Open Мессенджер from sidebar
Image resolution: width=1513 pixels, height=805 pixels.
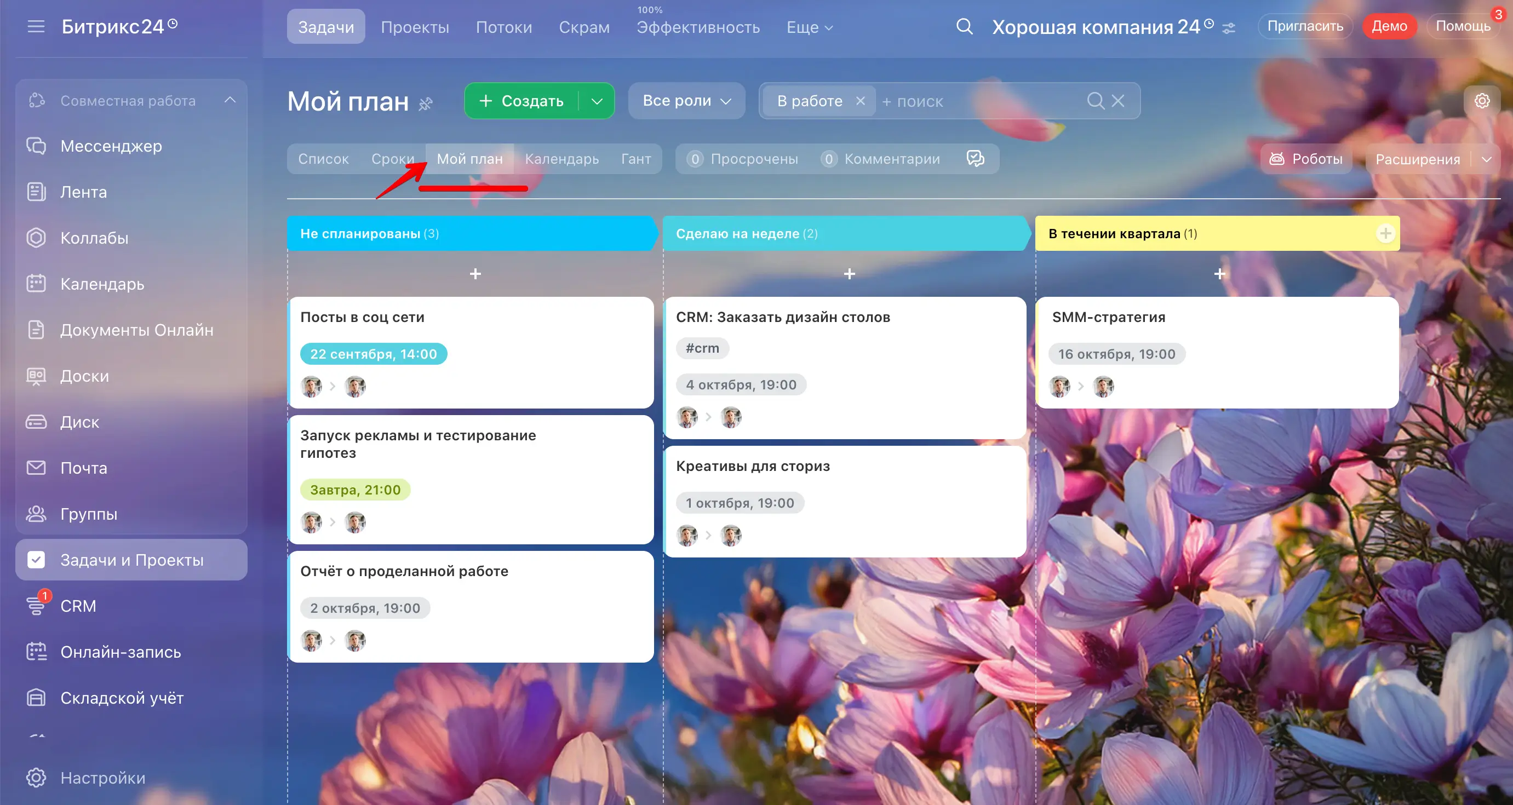tap(111, 146)
